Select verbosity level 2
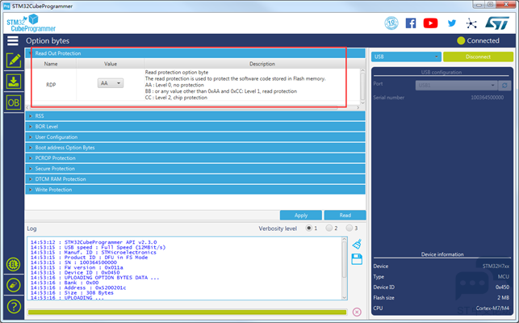Viewport: 519px width, 323px height. click(x=329, y=228)
